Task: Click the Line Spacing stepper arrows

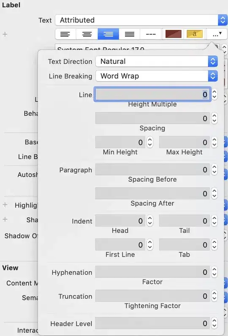Action: click(214, 118)
